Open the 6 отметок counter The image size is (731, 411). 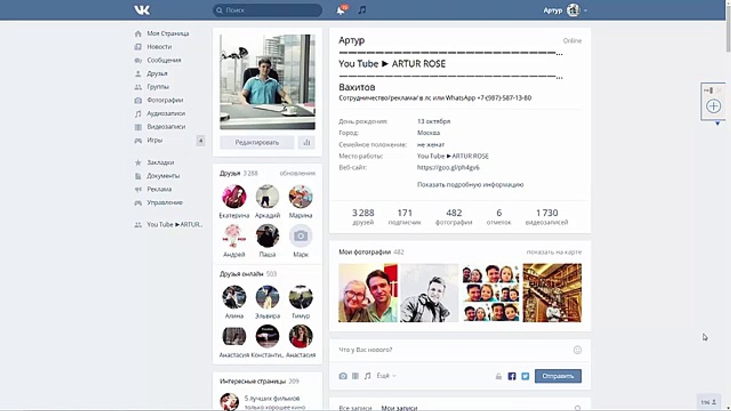coord(499,217)
